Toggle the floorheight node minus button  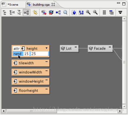pyautogui.click(x=46, y=89)
